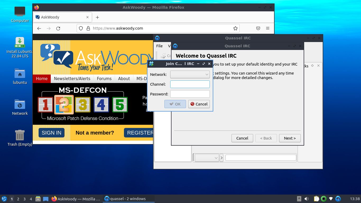The height and width of the screenshot is (203, 361).
Task: Click the green ring tray icon
Action: pyautogui.click(x=323, y=199)
